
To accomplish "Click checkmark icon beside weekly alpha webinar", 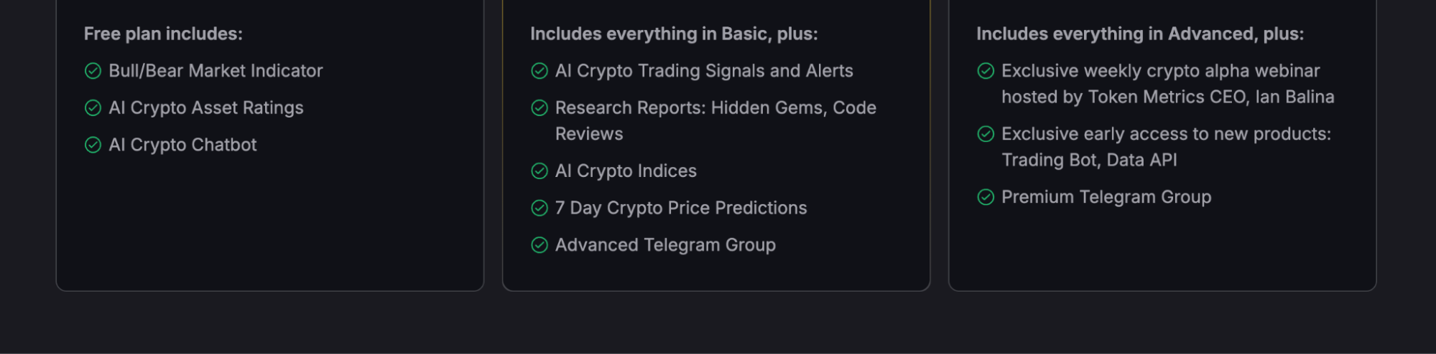I will click(x=986, y=71).
